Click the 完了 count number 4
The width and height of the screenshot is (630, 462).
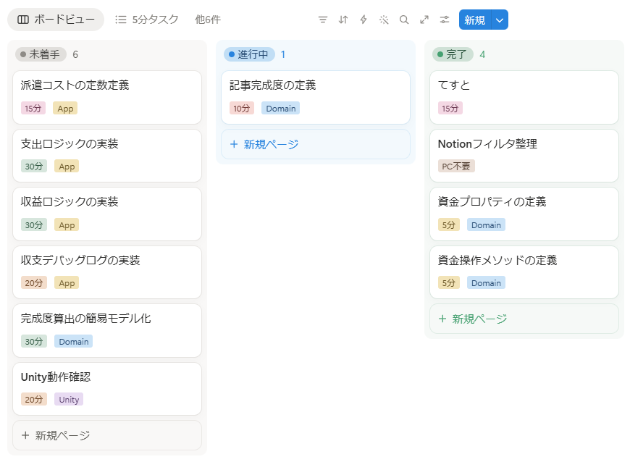click(x=482, y=54)
